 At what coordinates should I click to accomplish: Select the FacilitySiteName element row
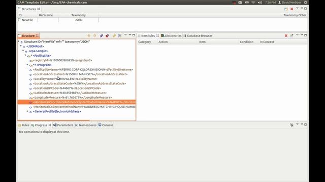83,70
